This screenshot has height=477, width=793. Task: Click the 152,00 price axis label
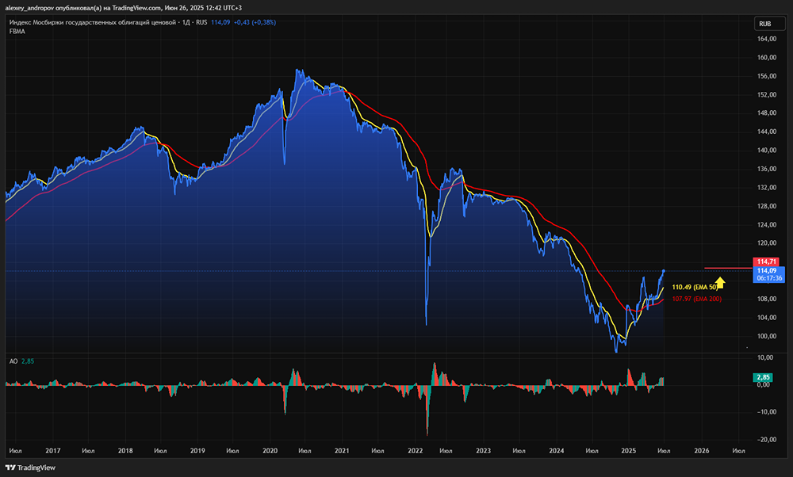tap(766, 94)
